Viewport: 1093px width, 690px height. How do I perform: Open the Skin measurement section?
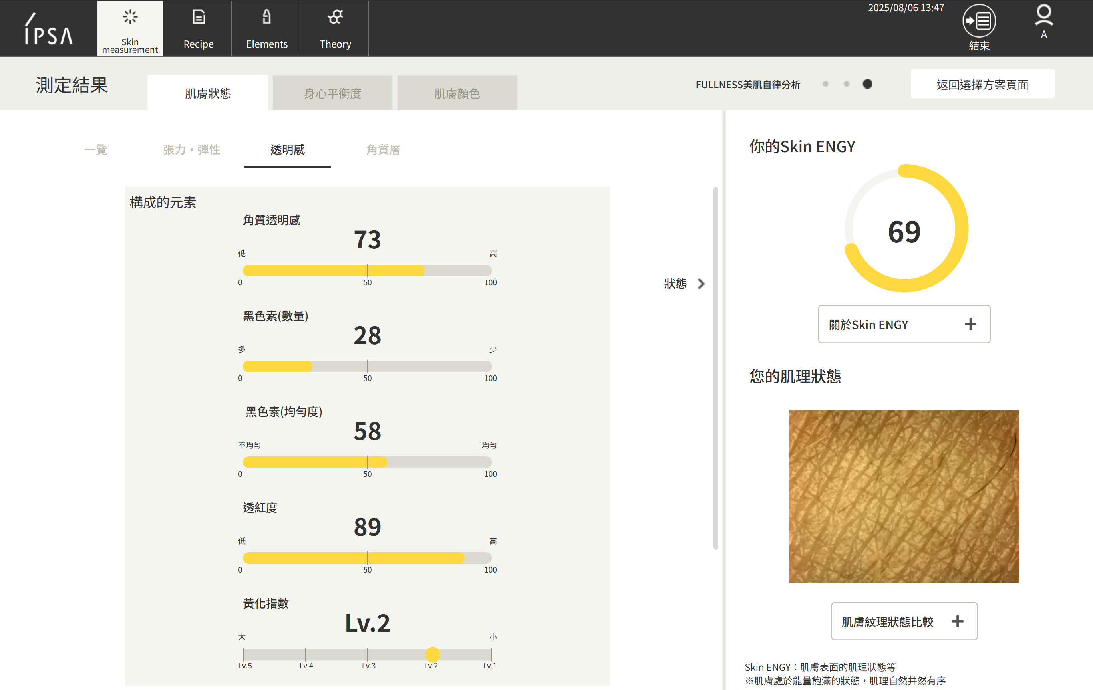[x=130, y=29]
